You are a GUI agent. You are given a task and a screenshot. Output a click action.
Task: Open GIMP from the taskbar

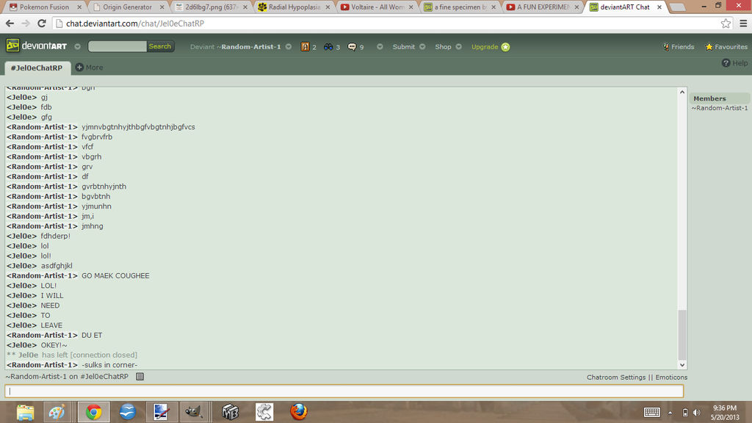coord(194,412)
